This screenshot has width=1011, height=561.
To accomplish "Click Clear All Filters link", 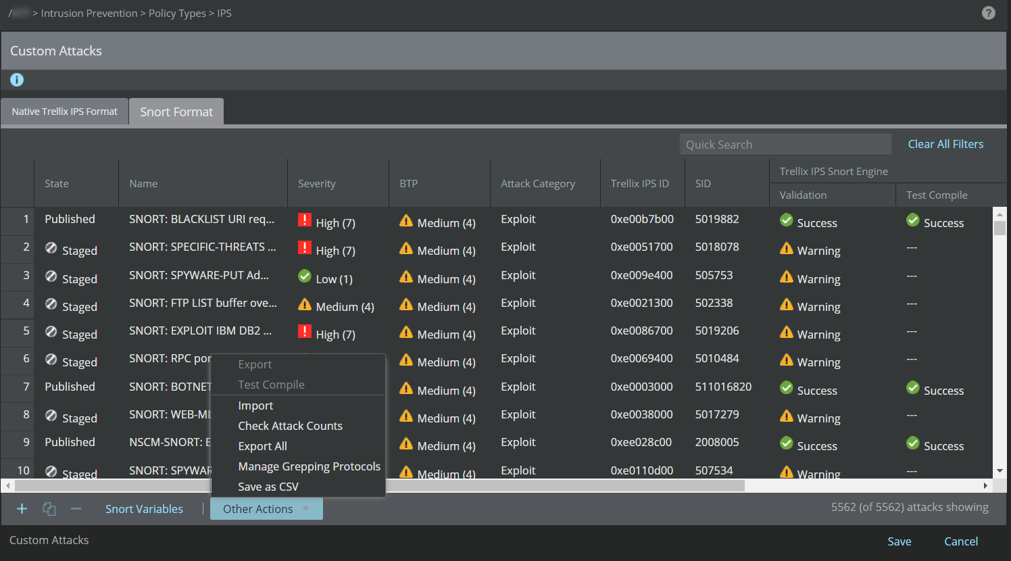I will tap(945, 144).
